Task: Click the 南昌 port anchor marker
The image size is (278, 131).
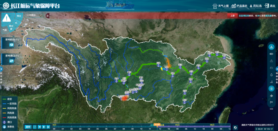Action: pos(191,82)
